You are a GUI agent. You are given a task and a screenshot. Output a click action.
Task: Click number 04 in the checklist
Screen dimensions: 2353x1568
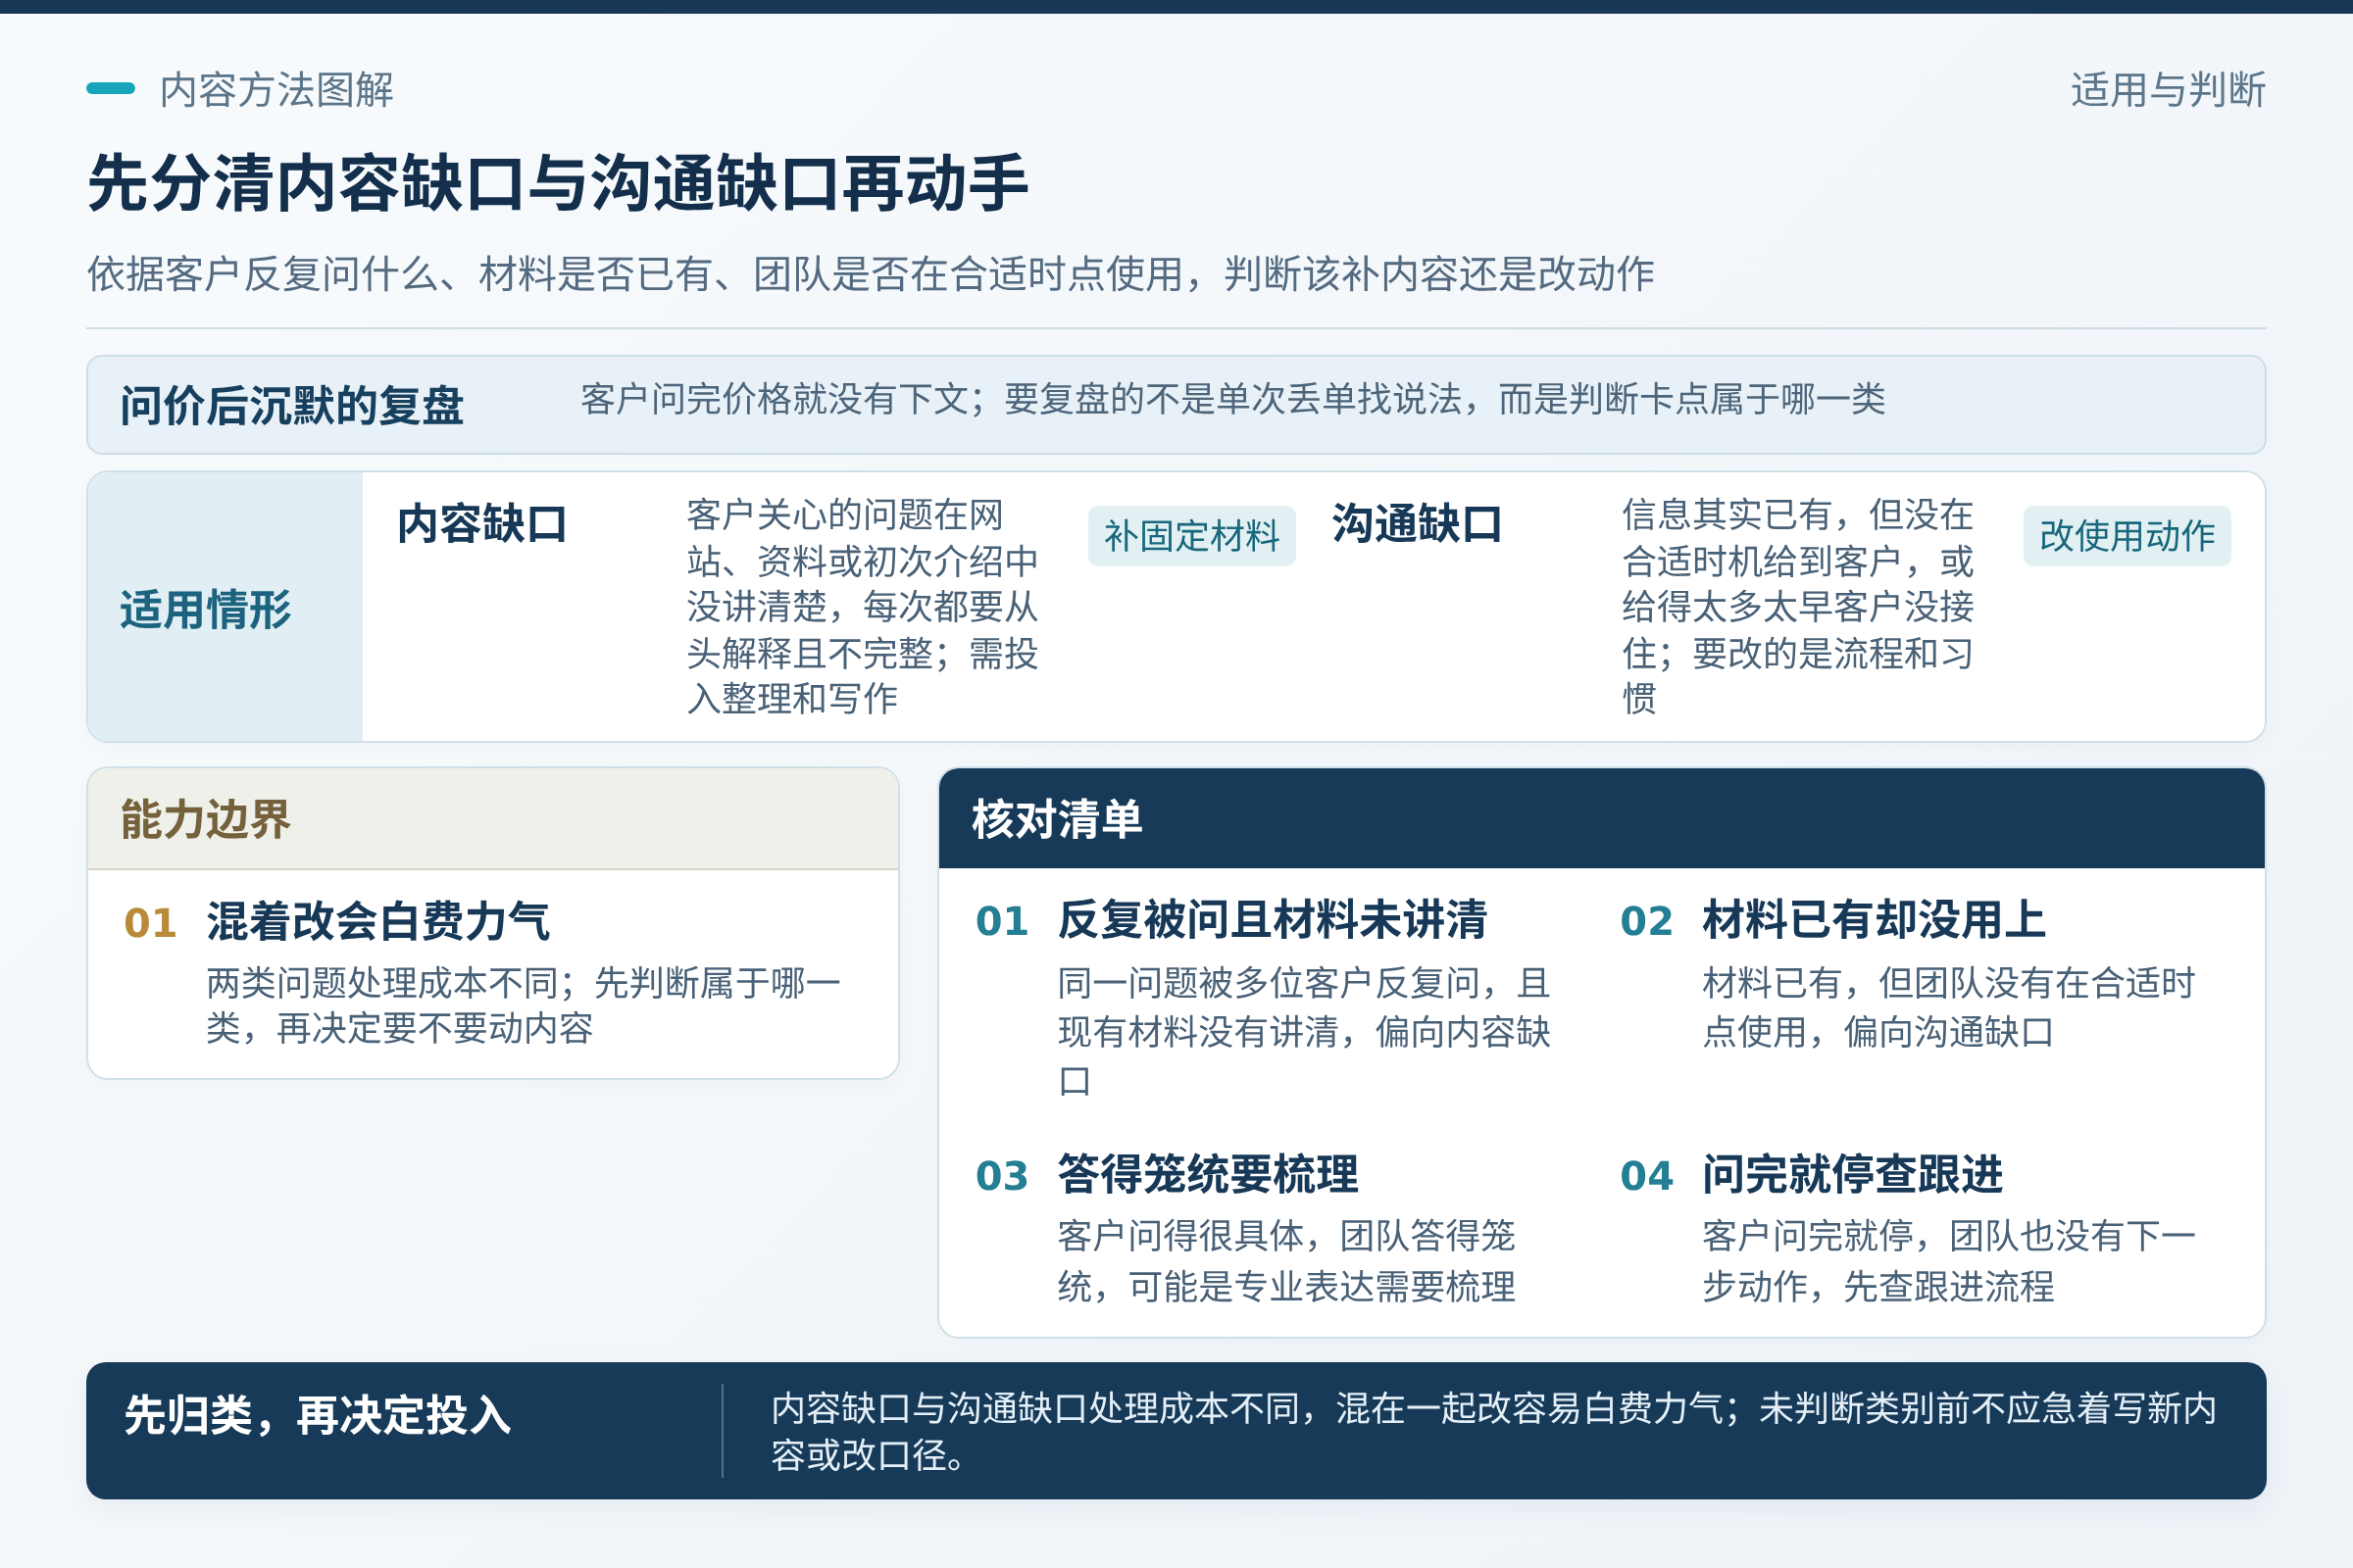pyautogui.click(x=1647, y=1176)
